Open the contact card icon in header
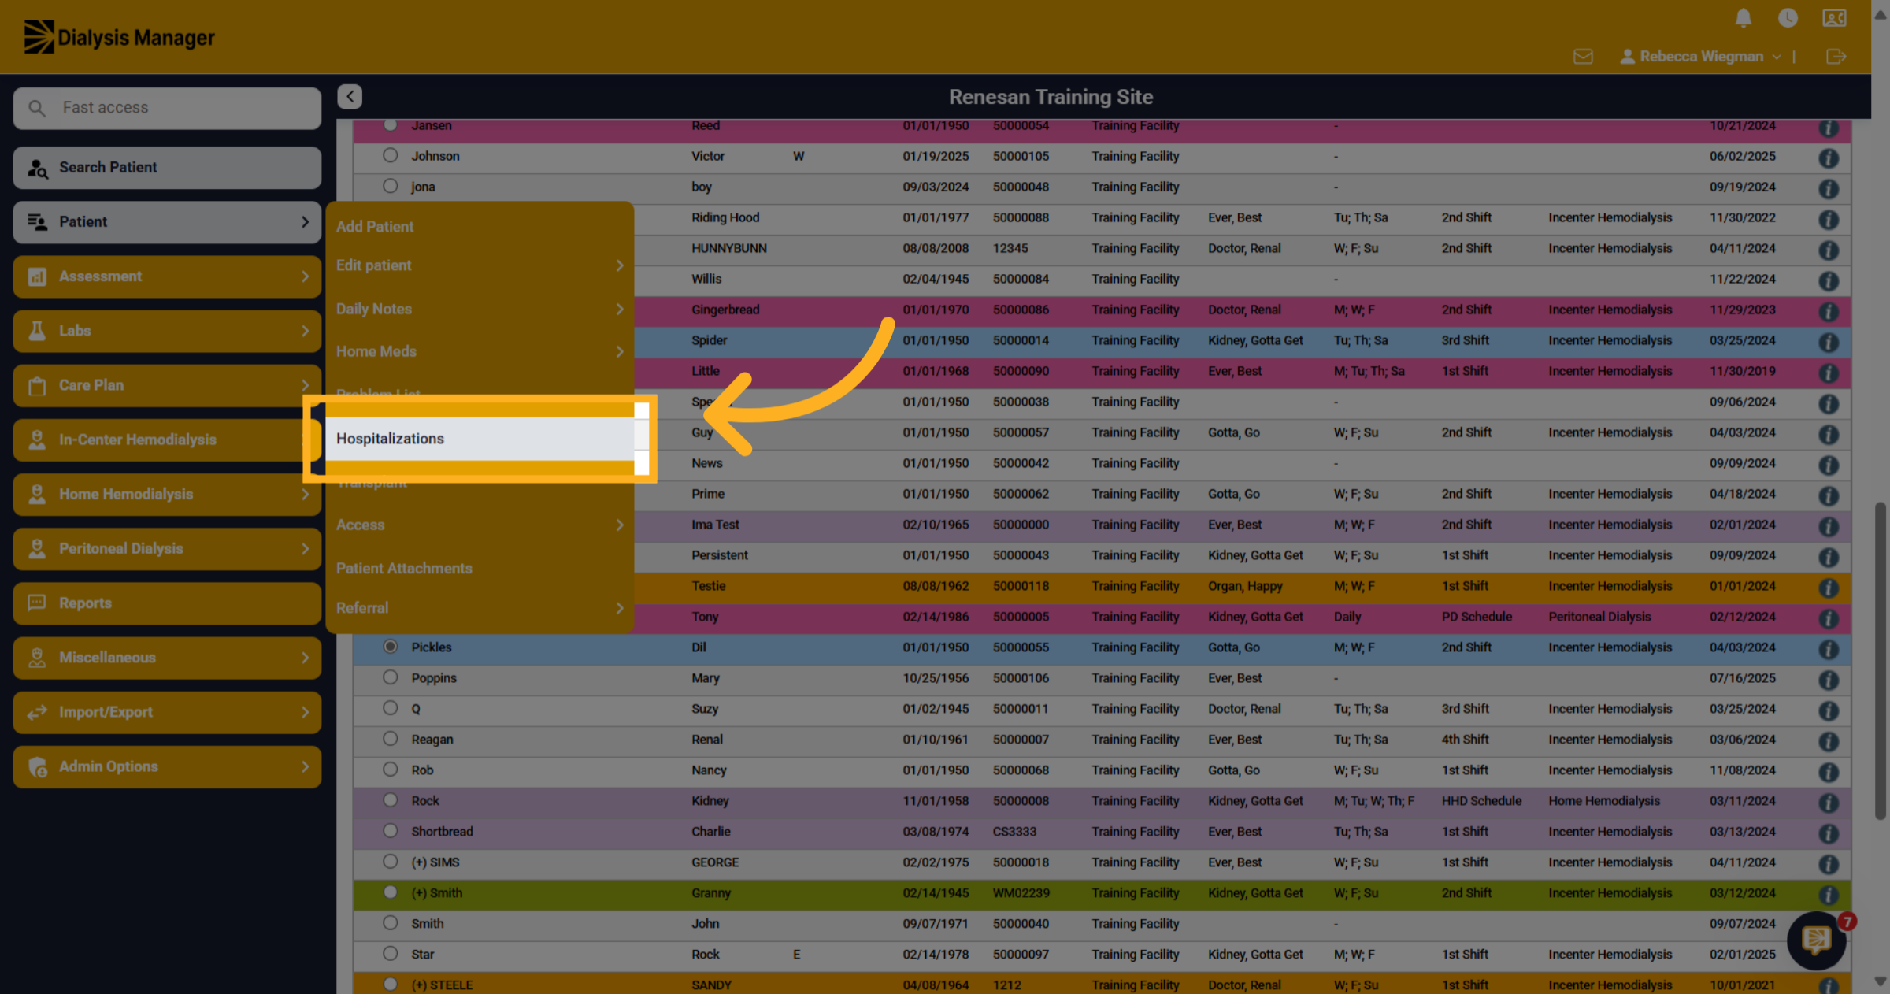Viewport: 1890px width, 994px height. tap(1834, 18)
